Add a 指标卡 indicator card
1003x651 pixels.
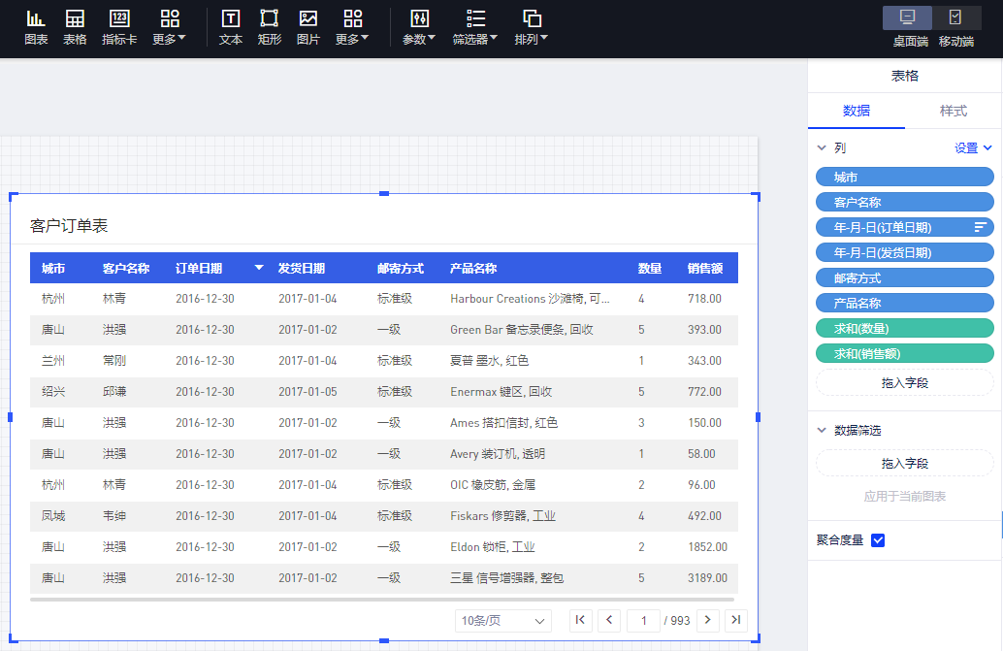tap(119, 27)
